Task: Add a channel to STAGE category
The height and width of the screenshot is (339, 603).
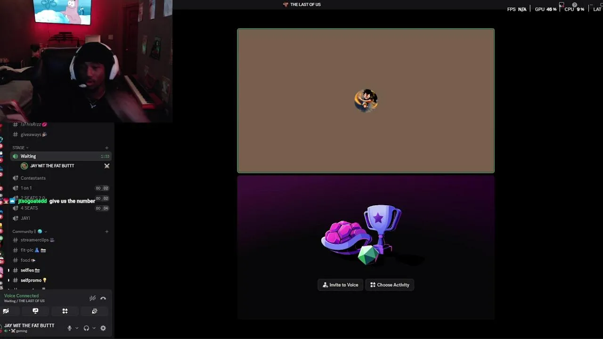Action: [x=107, y=148]
